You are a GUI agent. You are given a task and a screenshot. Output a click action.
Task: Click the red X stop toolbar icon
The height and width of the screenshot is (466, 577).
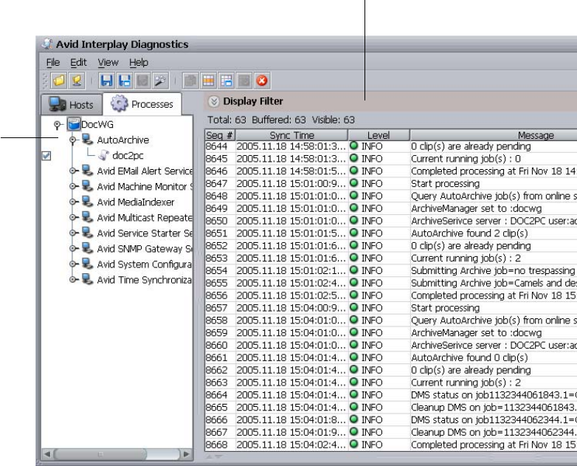[x=261, y=80]
